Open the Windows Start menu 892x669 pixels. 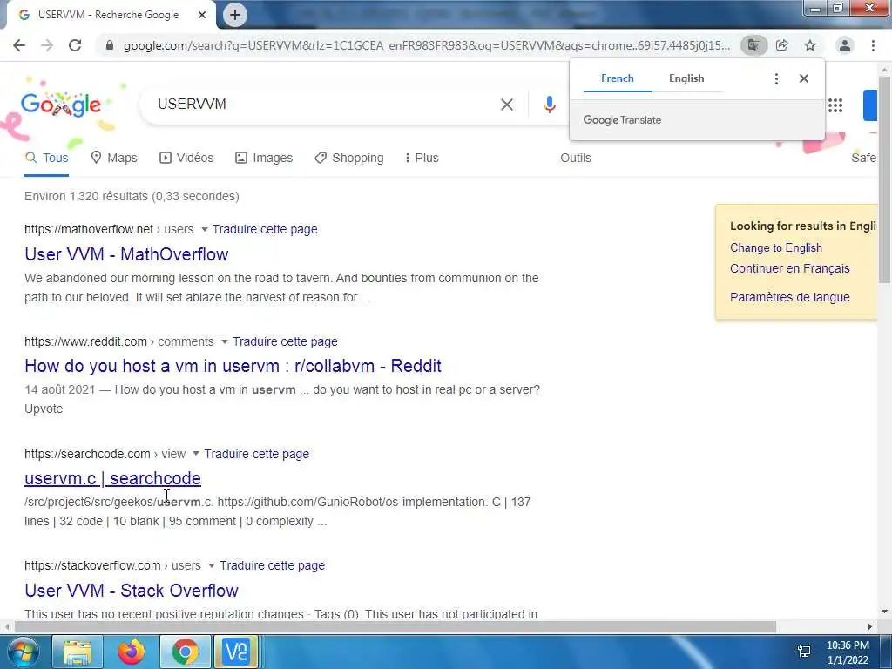point(23,652)
